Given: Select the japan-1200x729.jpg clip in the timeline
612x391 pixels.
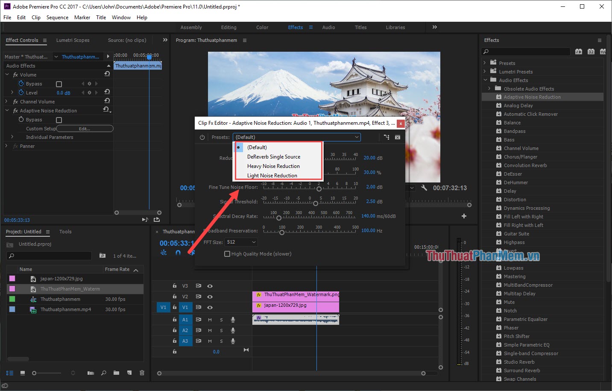Looking at the screenshot, I should click(x=296, y=306).
